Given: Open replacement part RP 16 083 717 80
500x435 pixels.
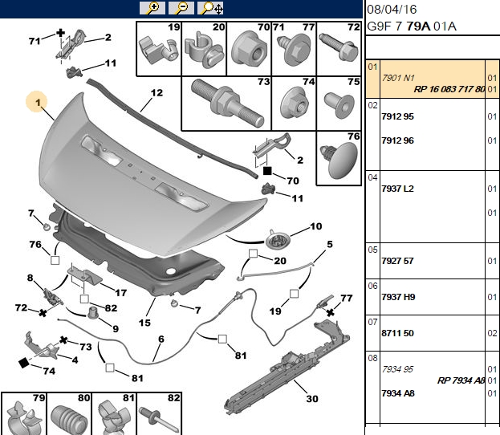Looking at the screenshot, I should point(449,89).
